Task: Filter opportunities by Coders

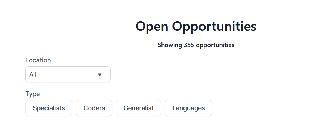Action: coord(94,108)
